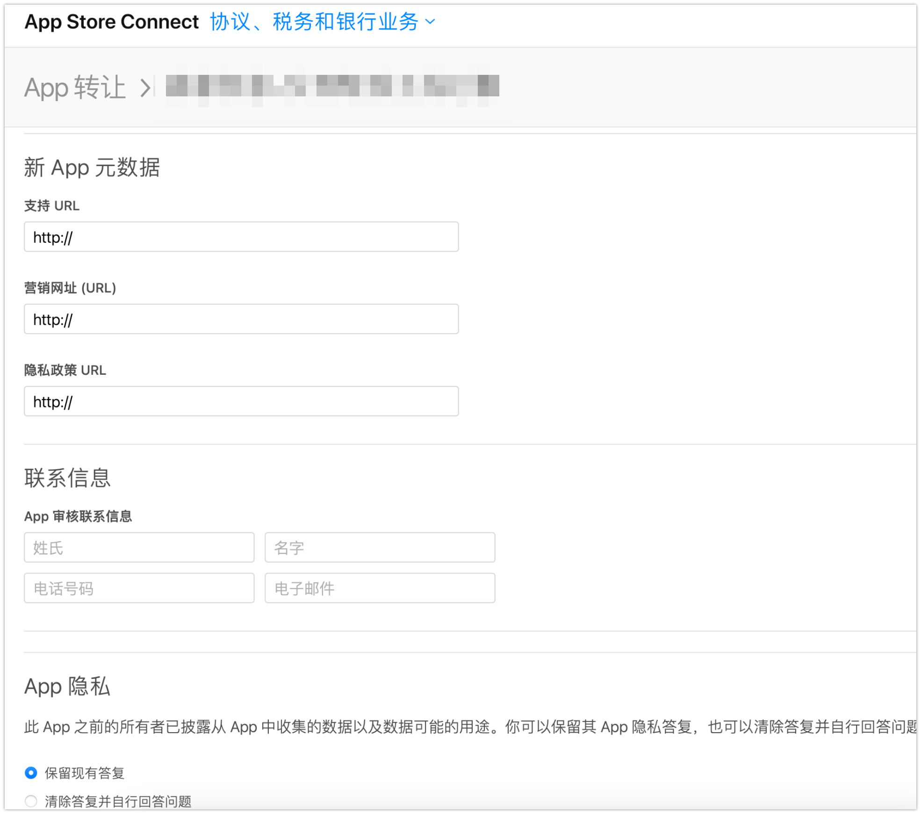This screenshot has width=921, height=814.
Task: Open the 协议、税务和银行业务 menu
Action: [x=314, y=22]
